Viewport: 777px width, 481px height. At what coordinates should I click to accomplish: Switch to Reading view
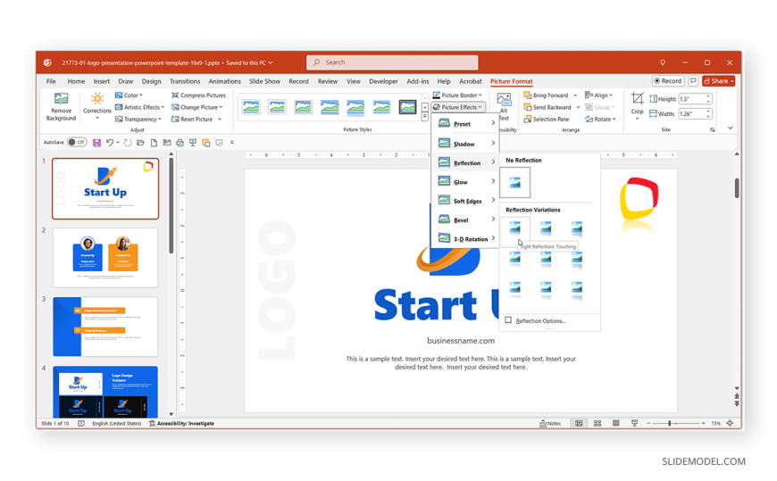pos(615,424)
